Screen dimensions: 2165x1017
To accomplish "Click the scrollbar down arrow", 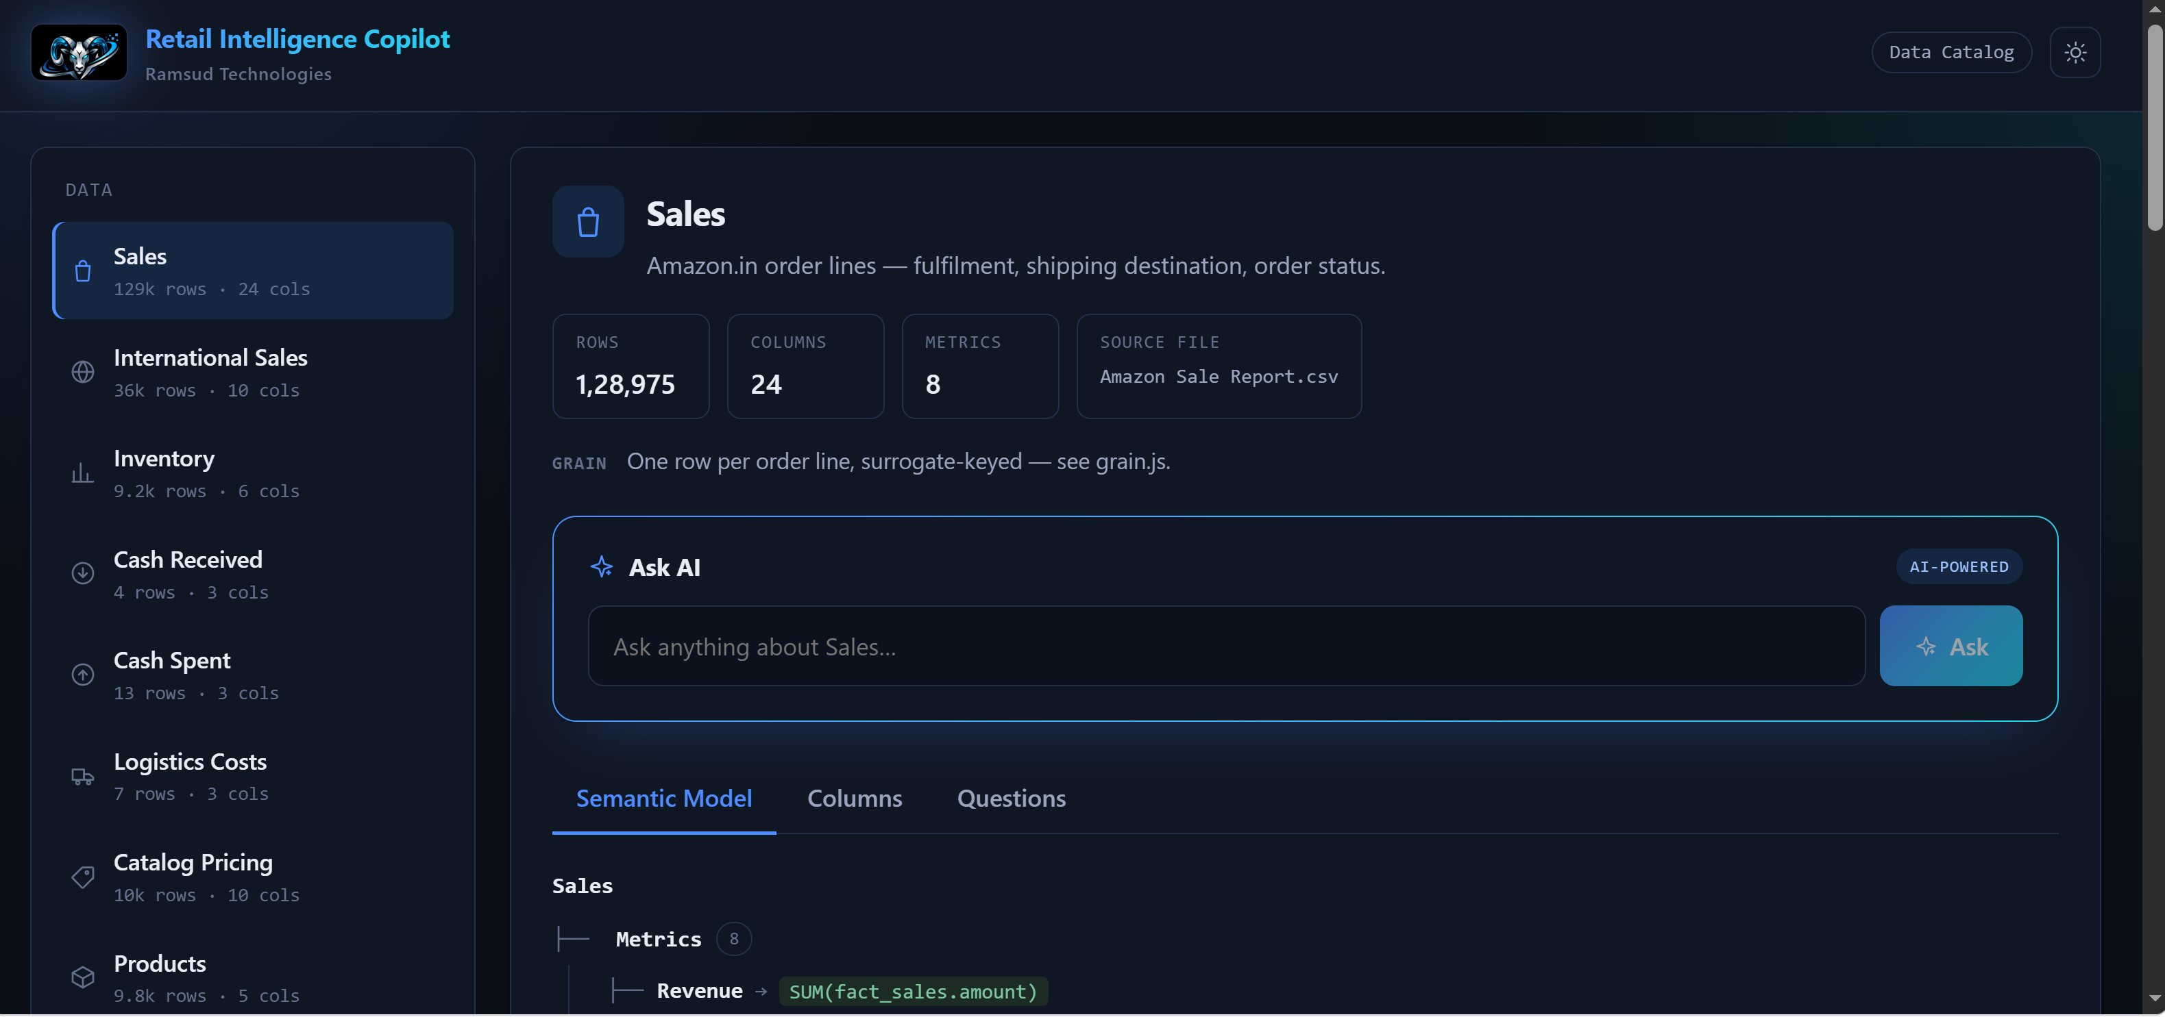I will coord(2154,999).
